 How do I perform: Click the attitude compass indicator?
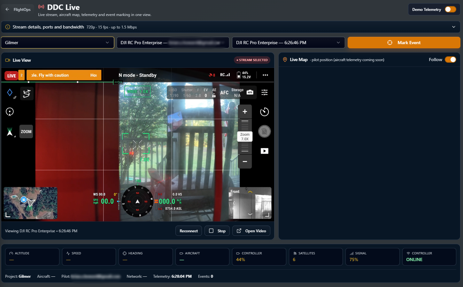click(x=137, y=201)
